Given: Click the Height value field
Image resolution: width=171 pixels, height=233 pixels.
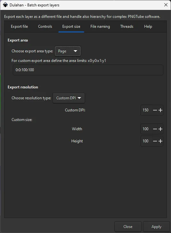Looking at the screenshot, I should coord(145,141).
